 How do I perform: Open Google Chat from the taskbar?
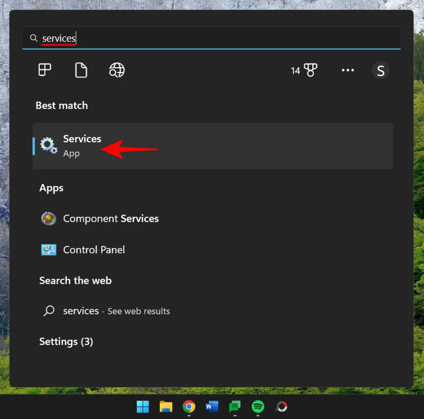pyautogui.click(x=235, y=407)
